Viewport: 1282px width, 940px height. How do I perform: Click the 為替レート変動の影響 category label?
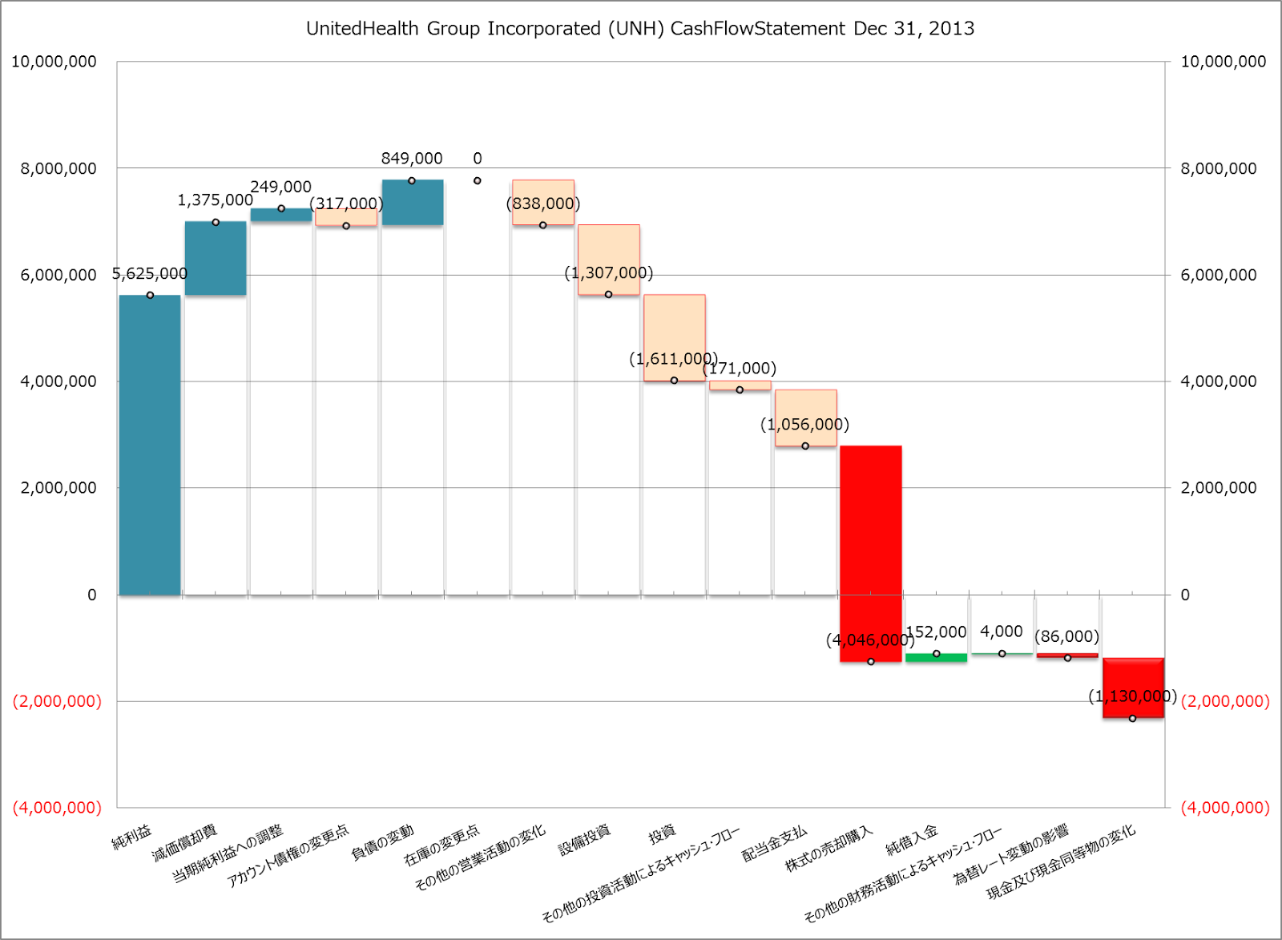click(1011, 854)
